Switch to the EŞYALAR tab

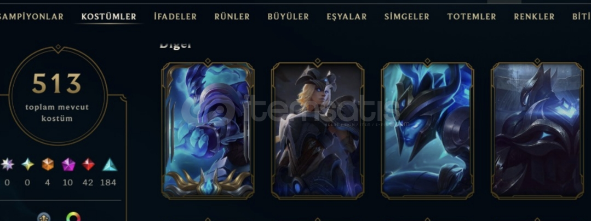pyautogui.click(x=346, y=16)
